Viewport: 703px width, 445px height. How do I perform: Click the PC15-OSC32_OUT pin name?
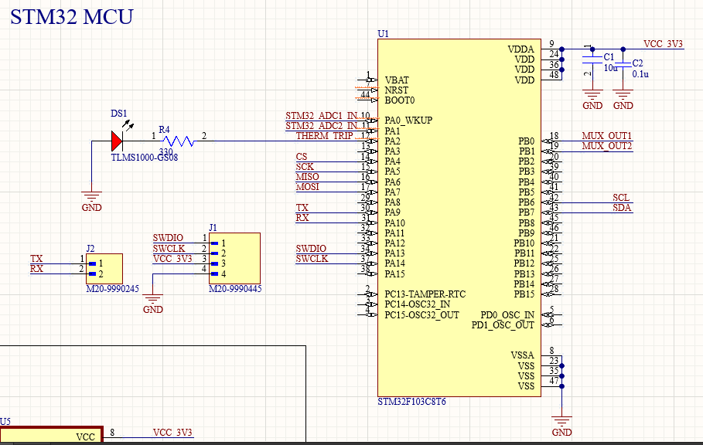[x=422, y=314]
